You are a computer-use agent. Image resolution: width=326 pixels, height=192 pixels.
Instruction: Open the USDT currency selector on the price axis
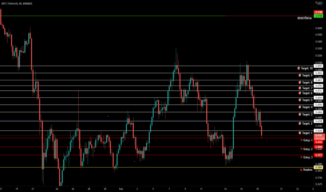[x=320, y=3]
